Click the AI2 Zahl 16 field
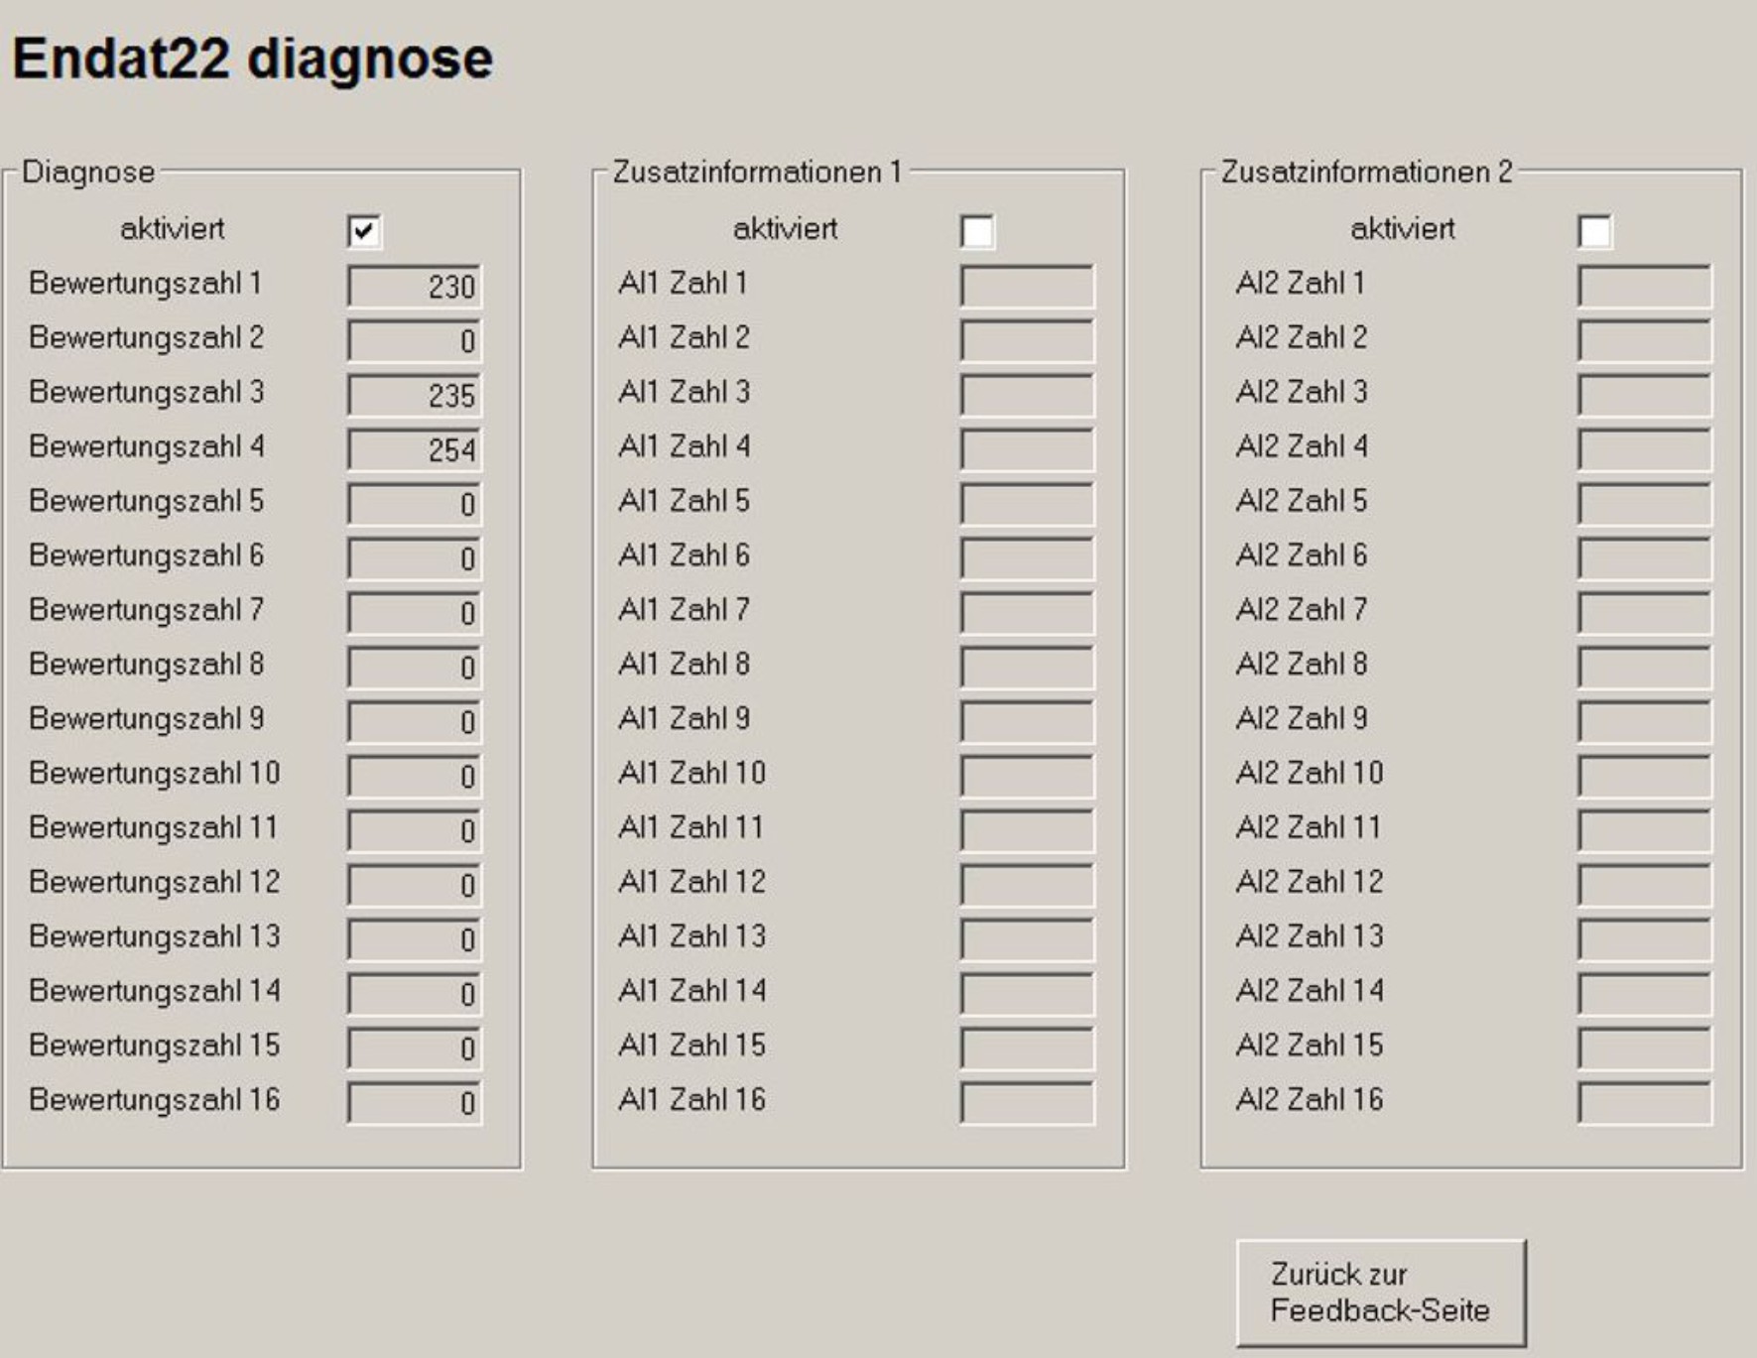The height and width of the screenshot is (1358, 1757). pos(1644,1103)
